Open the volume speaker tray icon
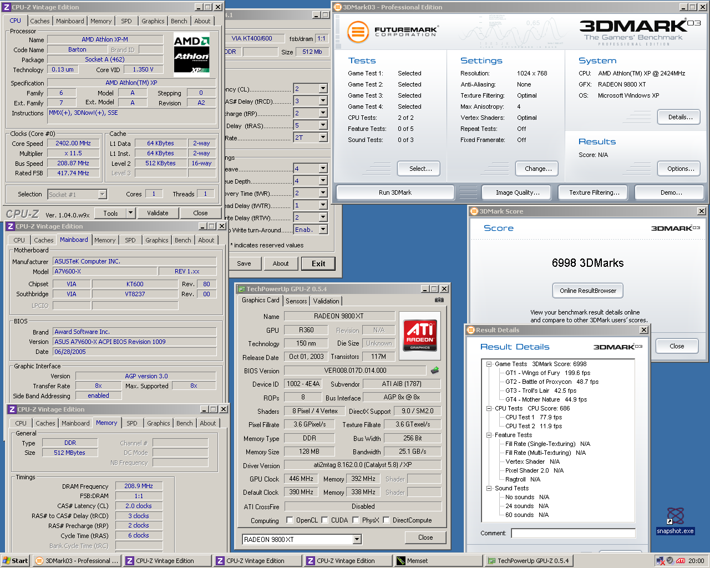 [x=670, y=561]
